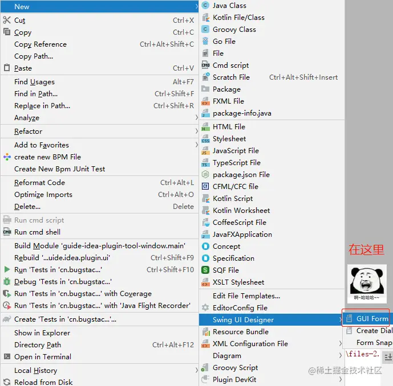Click the Run with Coverage shield icon

point(7,293)
